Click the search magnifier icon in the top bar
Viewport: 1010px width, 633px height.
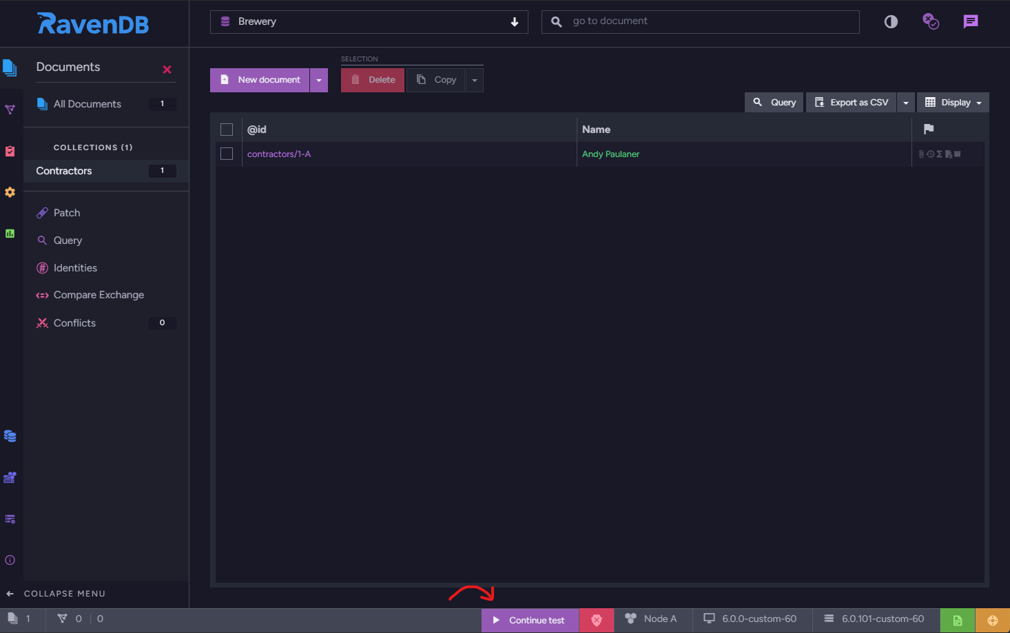click(557, 21)
